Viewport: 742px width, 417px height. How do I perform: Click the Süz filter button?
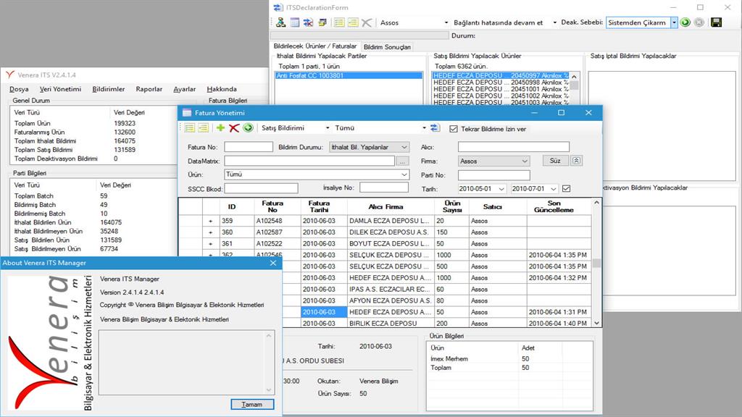(556, 161)
